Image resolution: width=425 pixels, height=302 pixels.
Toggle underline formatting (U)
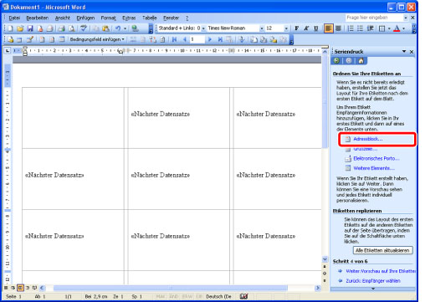point(316,28)
